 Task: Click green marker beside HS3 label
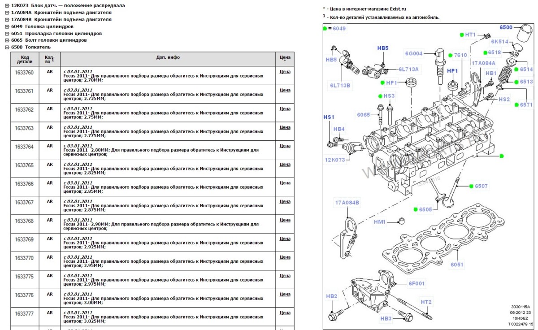coord(380,96)
